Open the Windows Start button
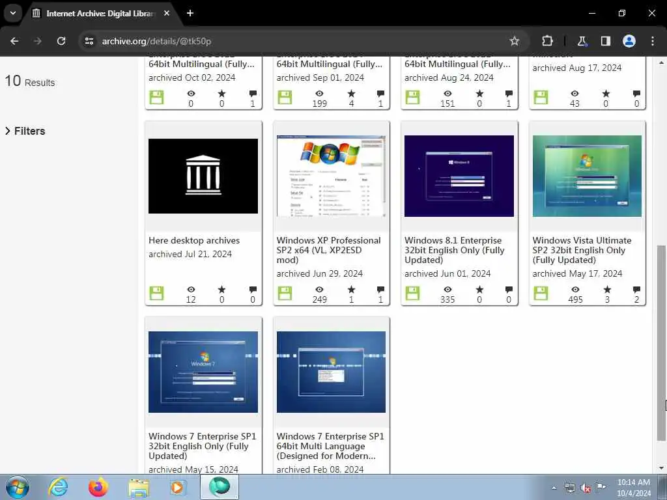Image resolution: width=667 pixels, height=500 pixels. (18, 487)
